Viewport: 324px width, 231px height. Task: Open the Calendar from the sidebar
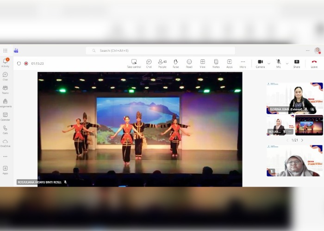[x=5, y=115]
